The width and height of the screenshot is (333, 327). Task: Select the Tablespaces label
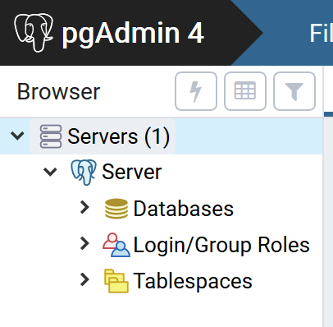193,281
